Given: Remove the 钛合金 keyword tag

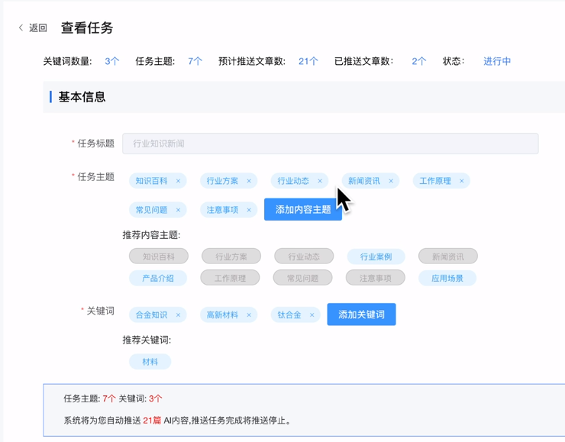Looking at the screenshot, I should coord(312,315).
